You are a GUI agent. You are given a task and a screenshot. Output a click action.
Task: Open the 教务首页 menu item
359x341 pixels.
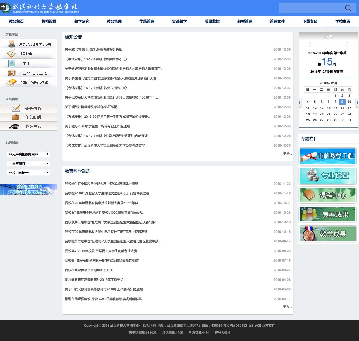16,21
